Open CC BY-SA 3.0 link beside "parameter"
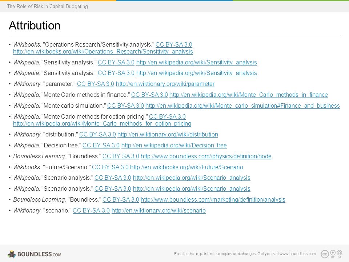 [x=96, y=84]
